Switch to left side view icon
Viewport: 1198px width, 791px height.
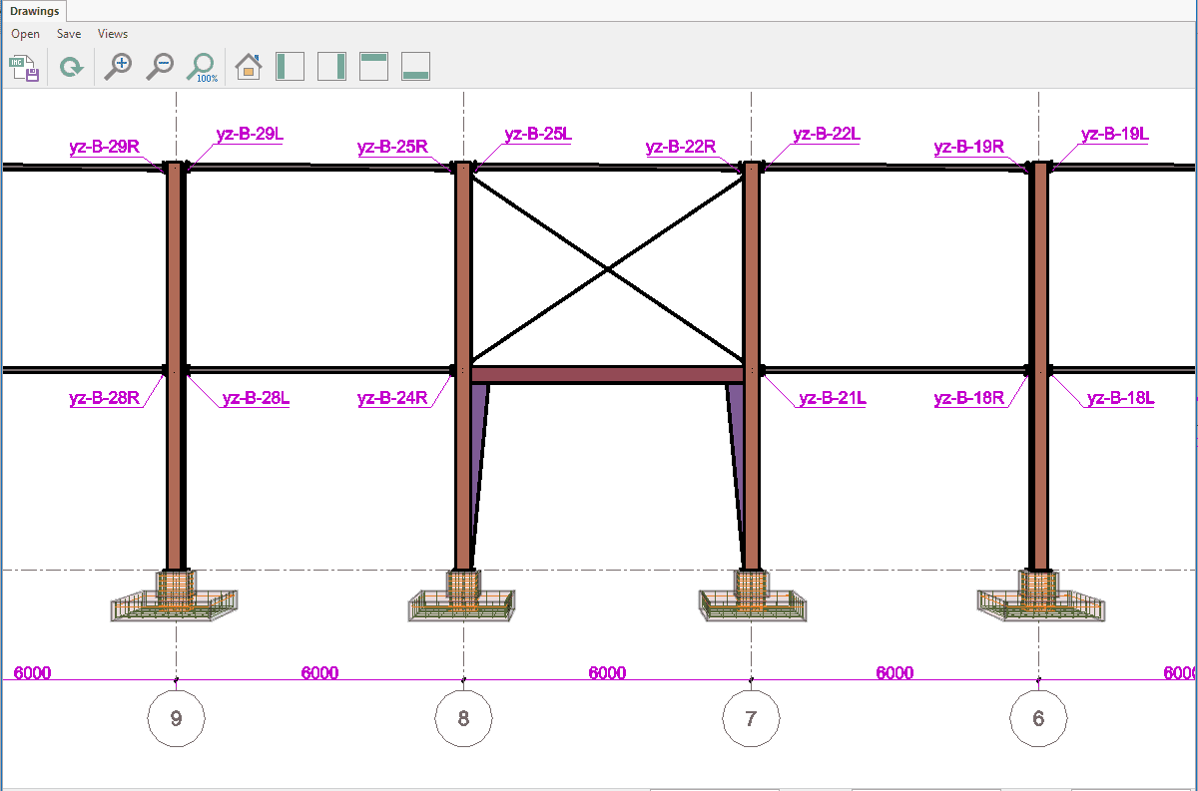click(x=290, y=67)
